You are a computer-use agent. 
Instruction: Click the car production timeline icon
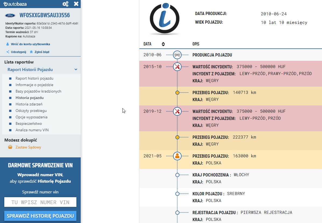(x=177, y=55)
